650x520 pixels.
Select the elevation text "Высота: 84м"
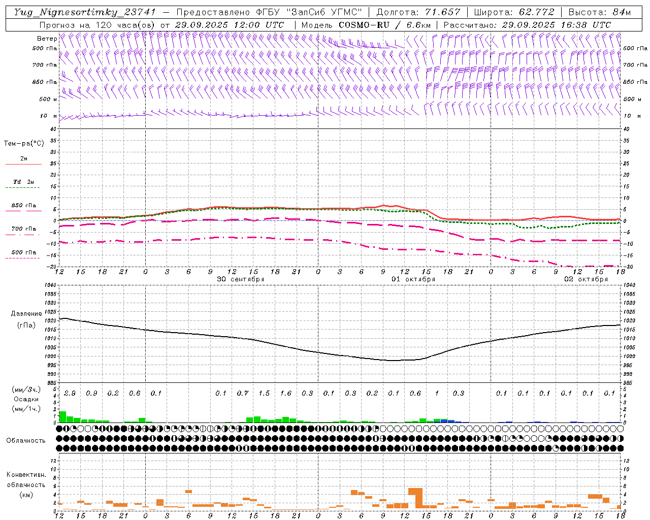pyautogui.click(x=599, y=12)
